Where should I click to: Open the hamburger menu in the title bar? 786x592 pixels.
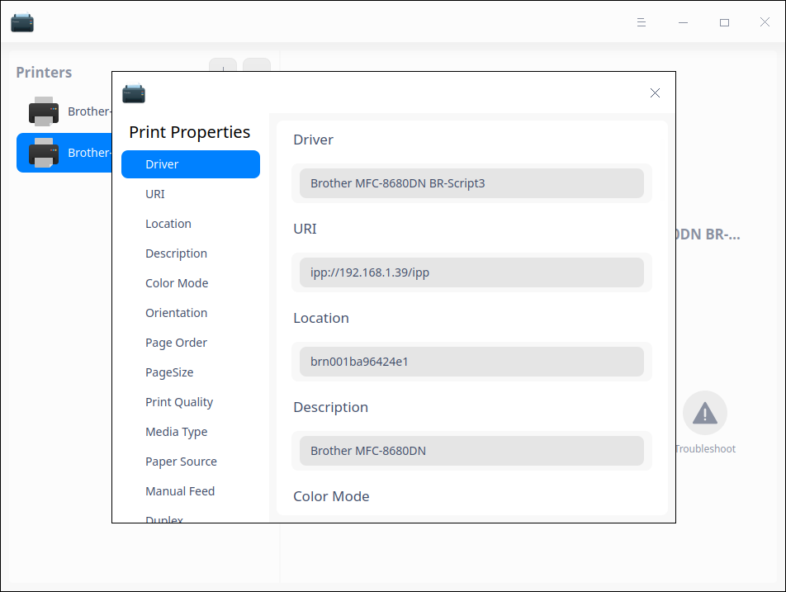[642, 22]
